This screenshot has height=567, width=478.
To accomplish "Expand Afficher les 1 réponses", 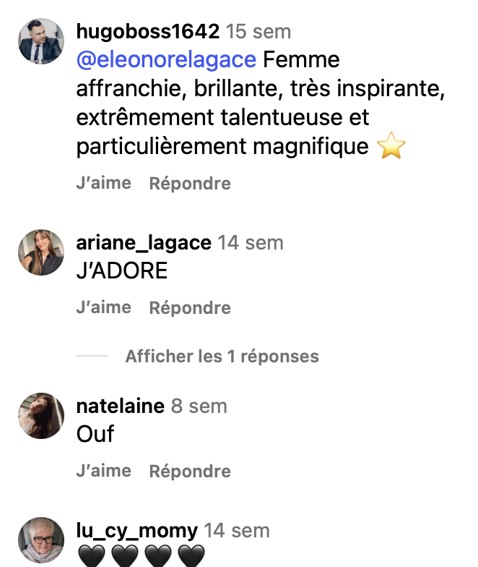I will click(222, 357).
